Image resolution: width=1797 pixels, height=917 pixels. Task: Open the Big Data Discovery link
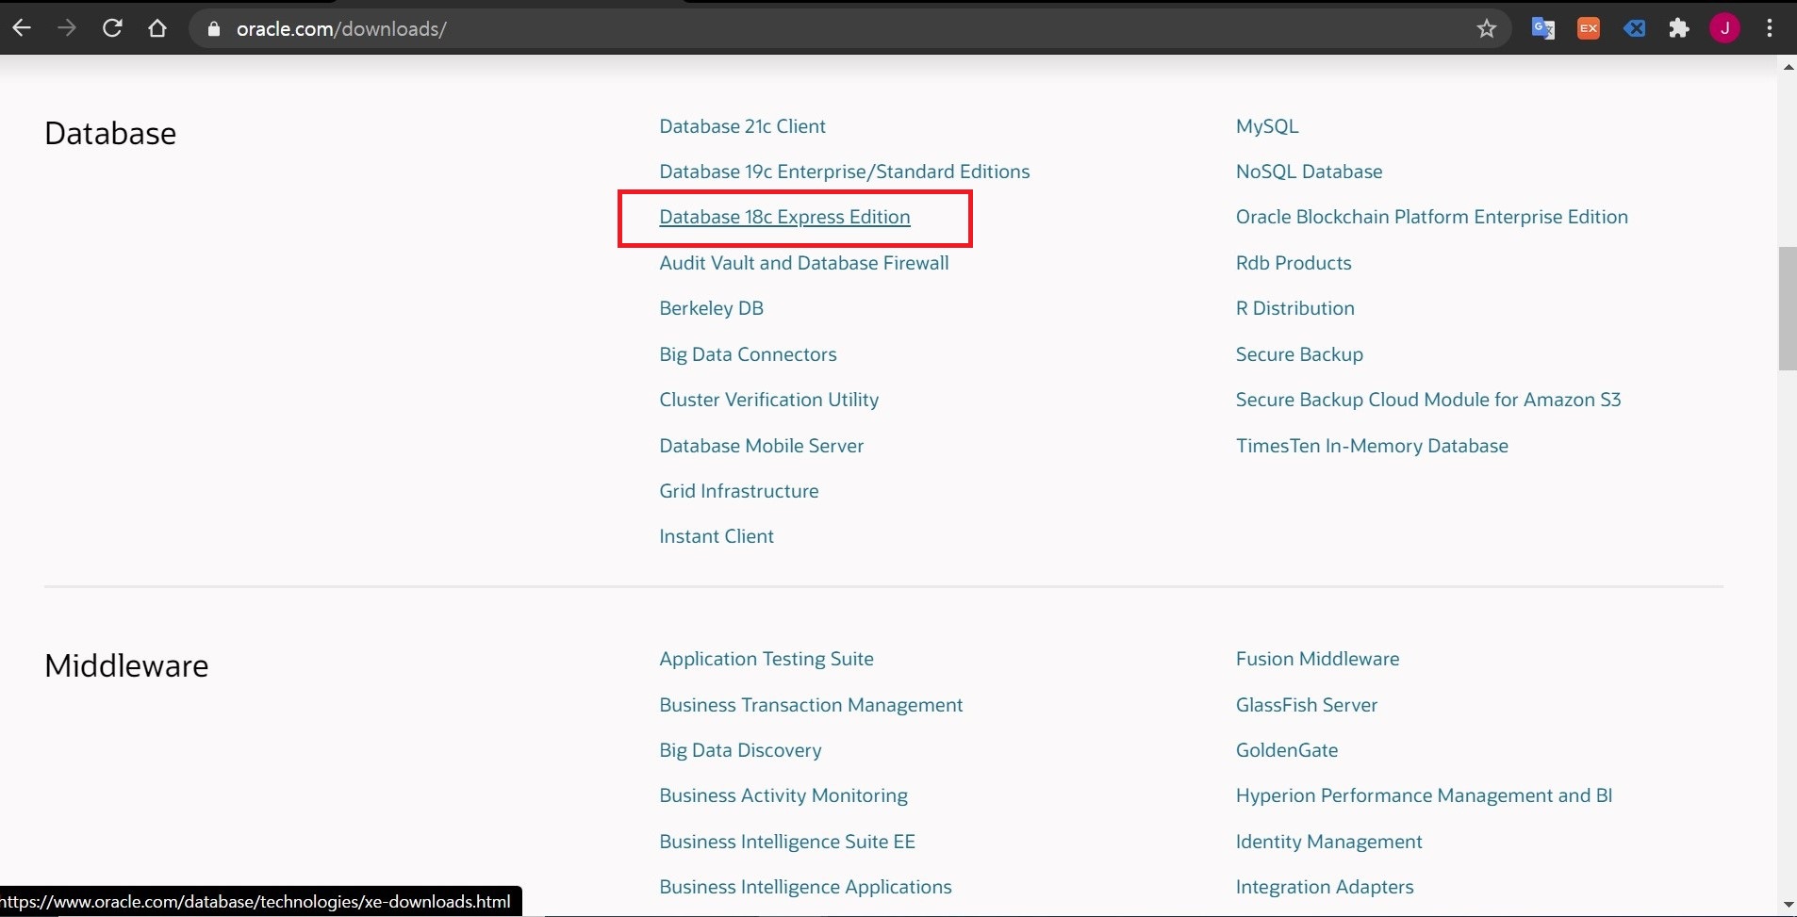coord(741,750)
